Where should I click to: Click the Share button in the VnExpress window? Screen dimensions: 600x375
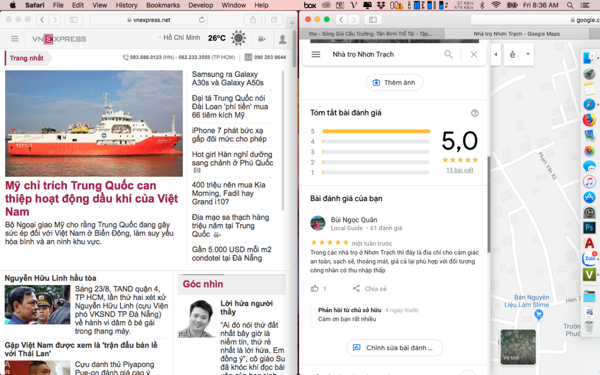coord(253,19)
